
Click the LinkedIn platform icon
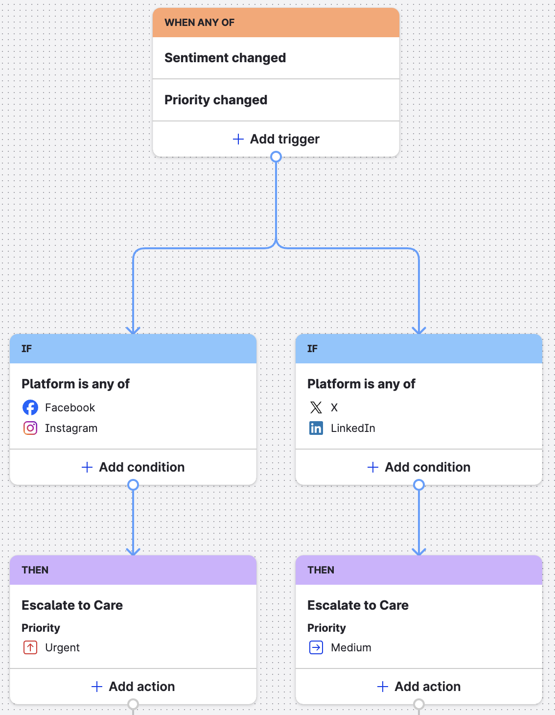pos(316,428)
